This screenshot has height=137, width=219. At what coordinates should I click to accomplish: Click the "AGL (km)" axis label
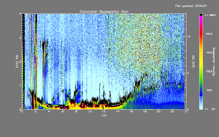click(17, 61)
